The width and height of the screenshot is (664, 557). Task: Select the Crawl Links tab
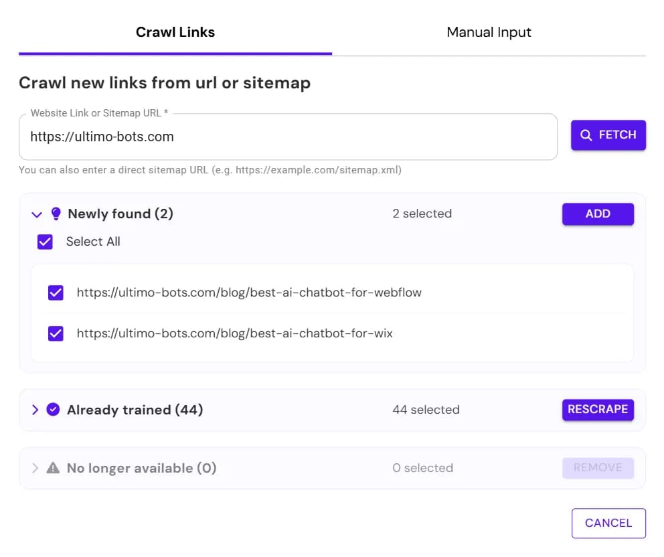(175, 32)
